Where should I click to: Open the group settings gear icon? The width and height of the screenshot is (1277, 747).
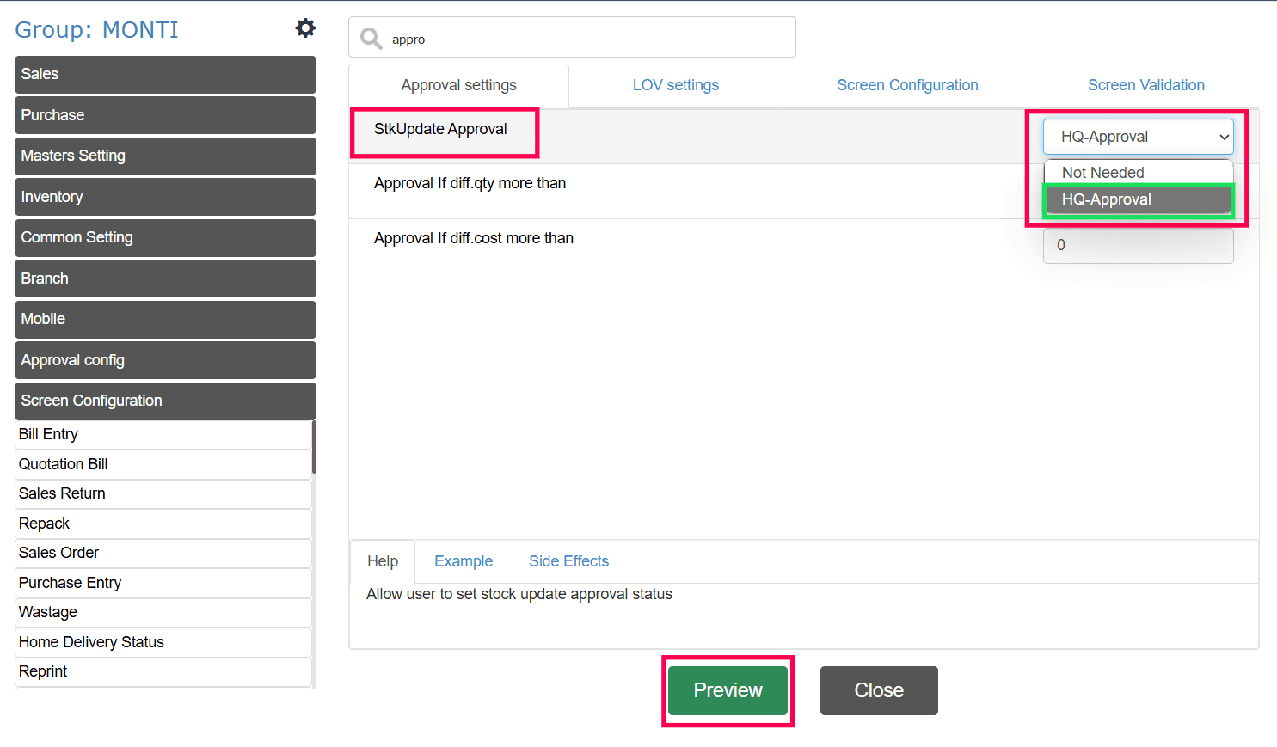(305, 28)
